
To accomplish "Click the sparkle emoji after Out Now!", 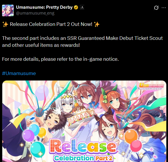I will (x=96, y=24).
